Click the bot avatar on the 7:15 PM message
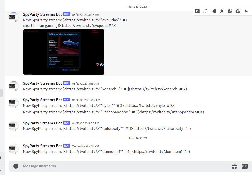252x175 pixels. pos(14,149)
